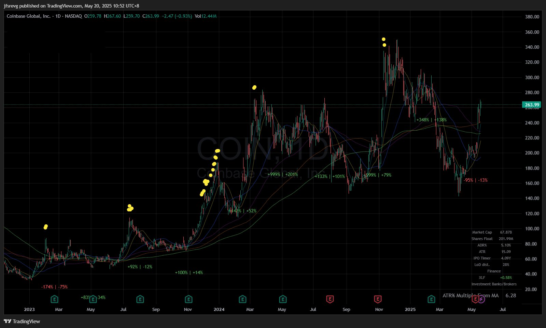This screenshot has height=328, width=546.
Task: Select the symbol title 'Coinbase Global, Inc.'
Action: tap(29, 16)
